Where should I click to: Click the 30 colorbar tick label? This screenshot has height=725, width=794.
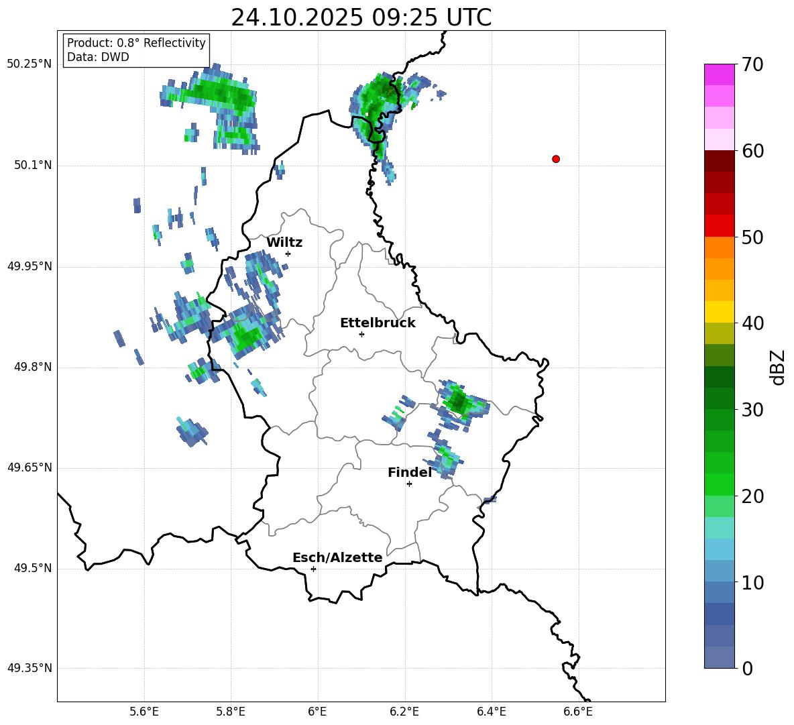click(752, 410)
